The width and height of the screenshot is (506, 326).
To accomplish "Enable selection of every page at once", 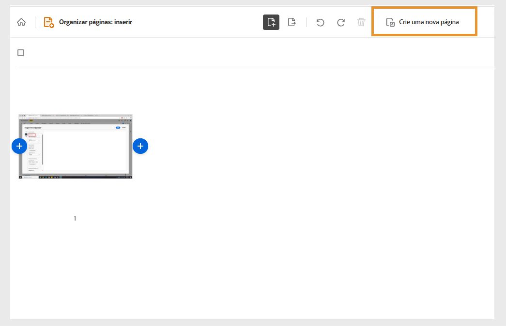I will pos(20,52).
